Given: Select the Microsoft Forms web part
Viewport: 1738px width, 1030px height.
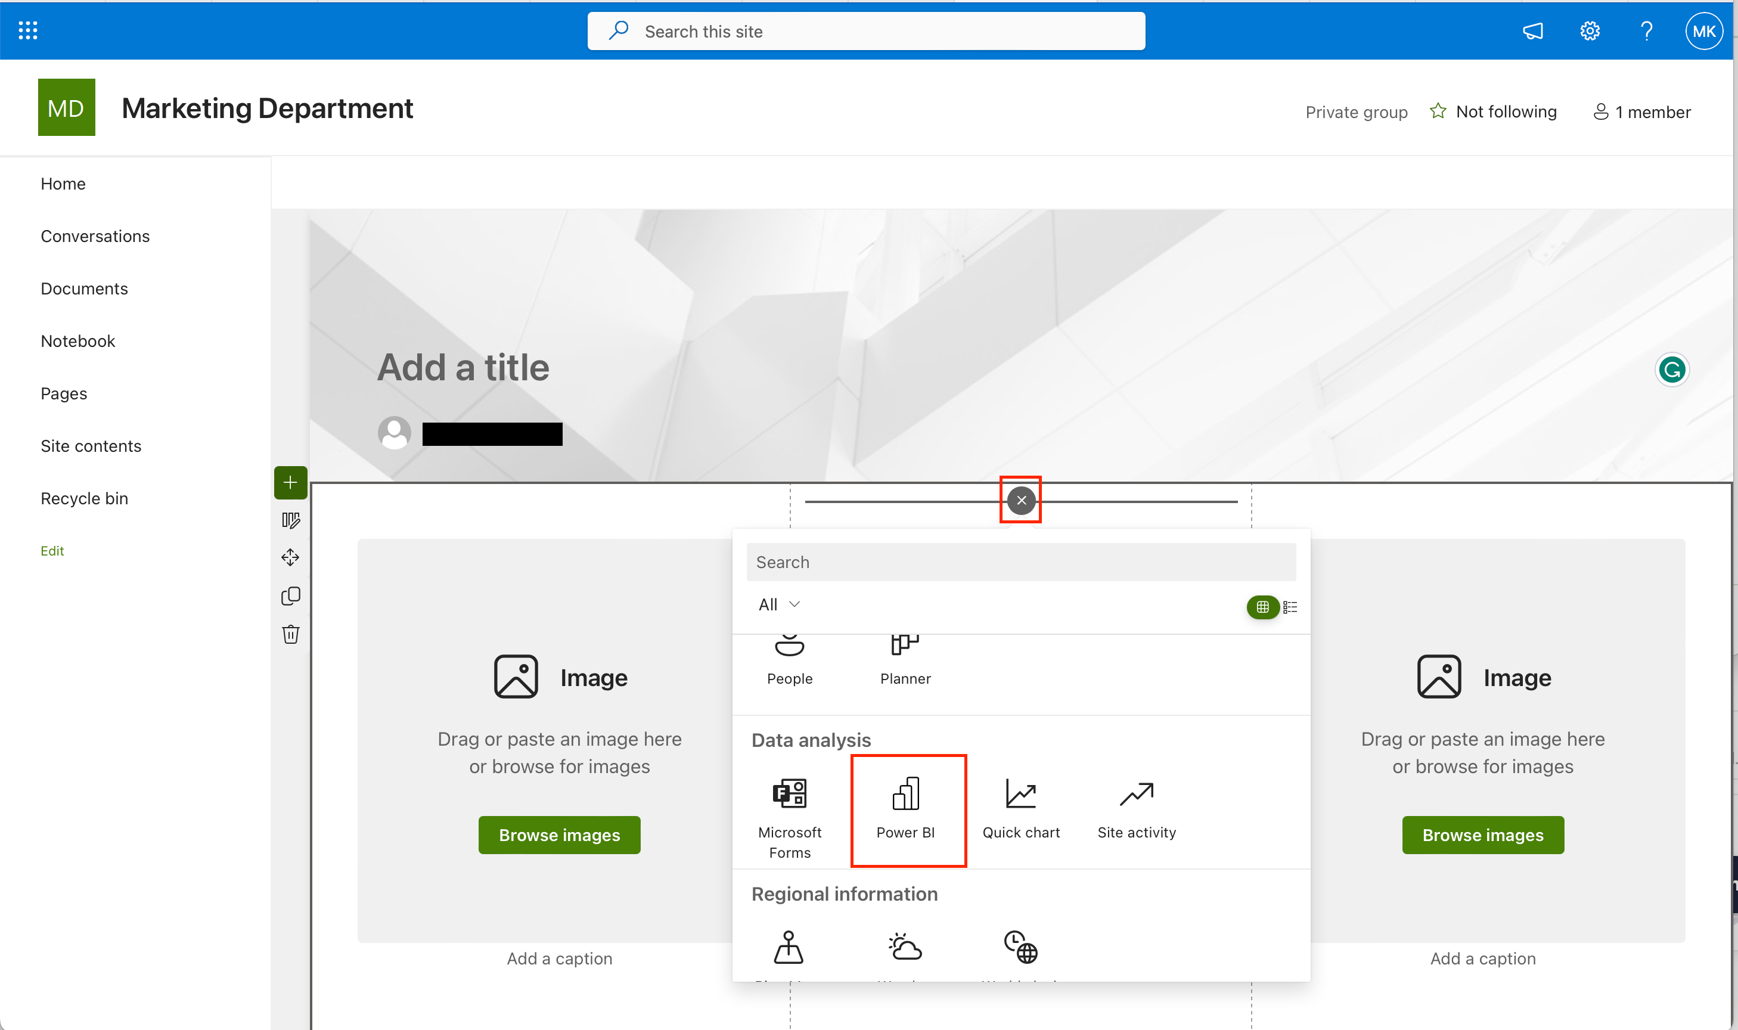Looking at the screenshot, I should click(789, 809).
